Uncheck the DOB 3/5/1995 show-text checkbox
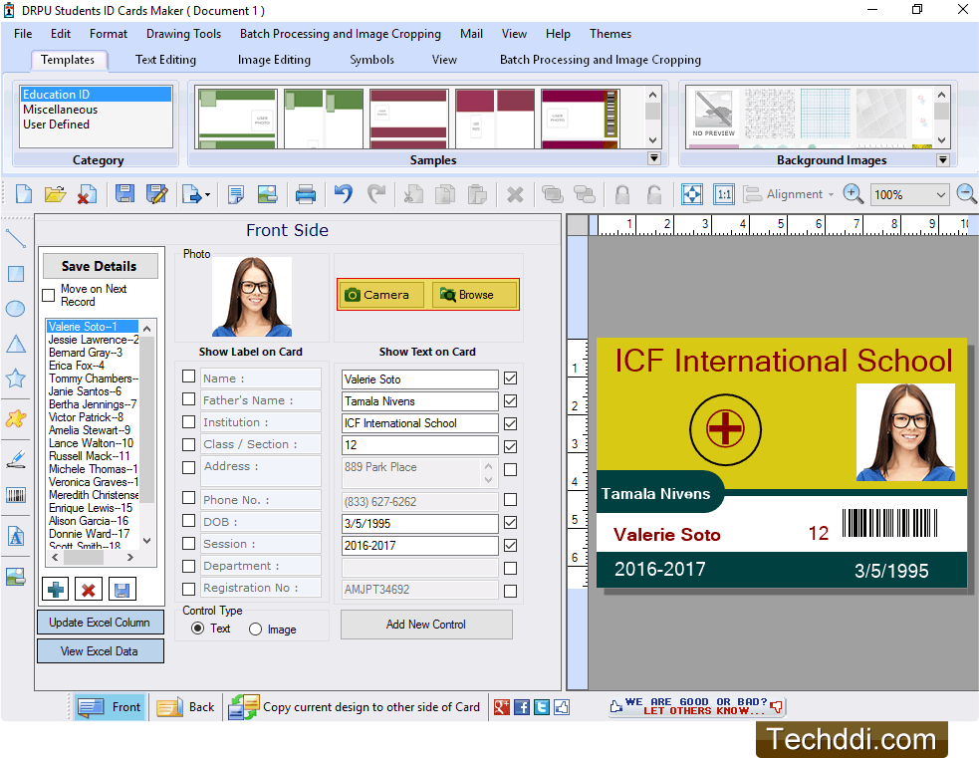This screenshot has width=979, height=758. 510,523
